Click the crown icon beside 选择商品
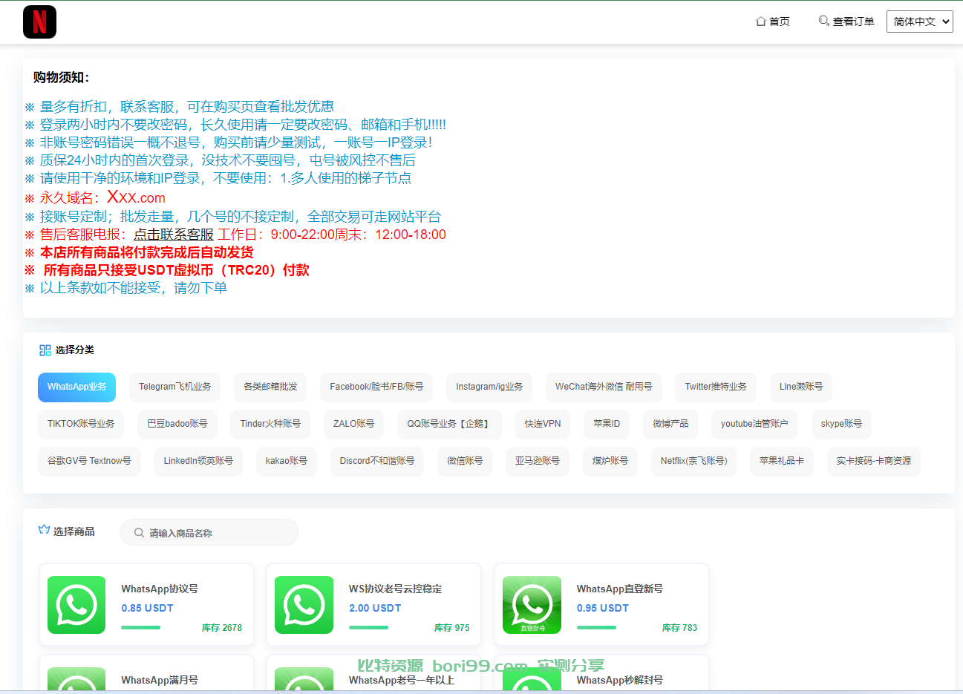 pos(44,530)
